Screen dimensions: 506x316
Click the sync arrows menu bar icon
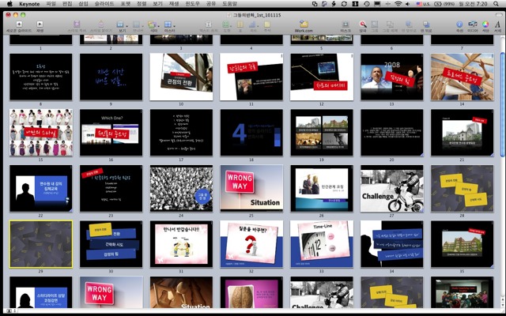[x=344, y=4]
